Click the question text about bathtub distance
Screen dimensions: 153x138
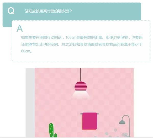click(x=48, y=11)
